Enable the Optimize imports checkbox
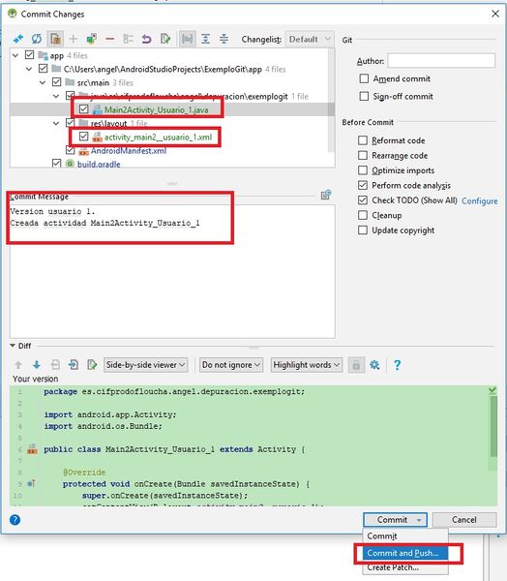The width and height of the screenshot is (507, 581). (363, 170)
